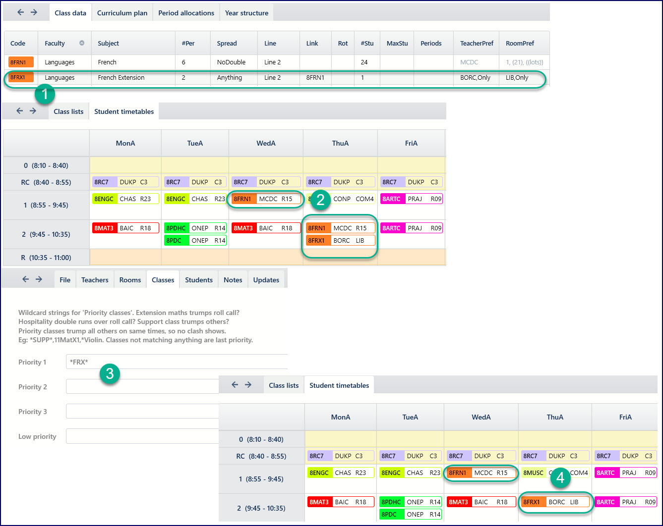Click the back arrow beside Class data tab

click(x=20, y=12)
